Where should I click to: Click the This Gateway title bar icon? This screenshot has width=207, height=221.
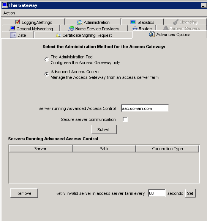click(5, 5)
